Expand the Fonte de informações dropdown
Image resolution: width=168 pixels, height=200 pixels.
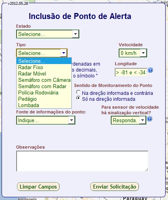pos(46,120)
